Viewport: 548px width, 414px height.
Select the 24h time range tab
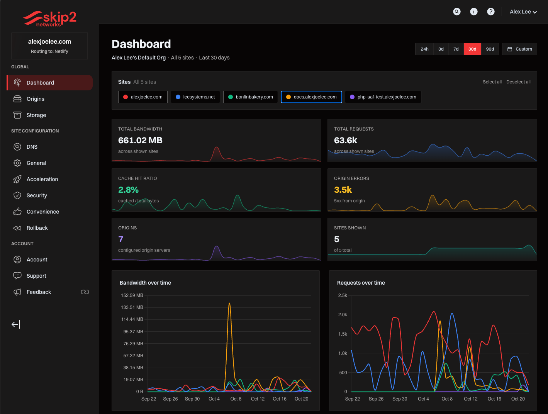[424, 49]
